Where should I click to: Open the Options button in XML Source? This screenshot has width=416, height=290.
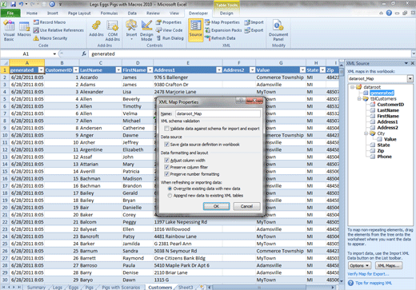pos(359,265)
